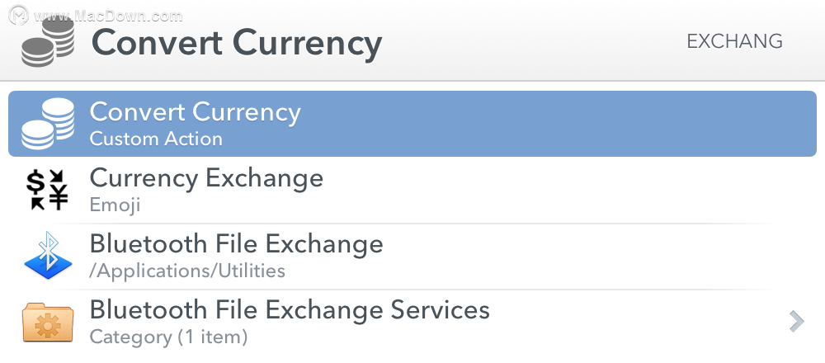Expand Bluetooth File Exchange Services chevron
This screenshot has width=825, height=363.
(797, 322)
